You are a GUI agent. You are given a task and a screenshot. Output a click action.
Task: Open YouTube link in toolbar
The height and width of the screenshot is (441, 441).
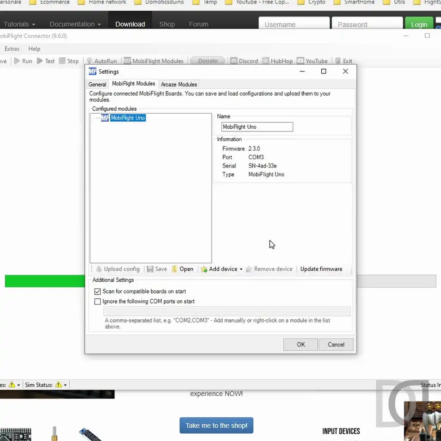(x=312, y=61)
